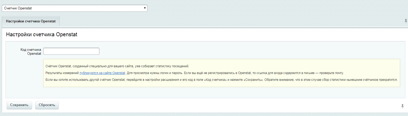
Task: Toggle the pin icon beside the Сбросить button row
Action: [403, 106]
